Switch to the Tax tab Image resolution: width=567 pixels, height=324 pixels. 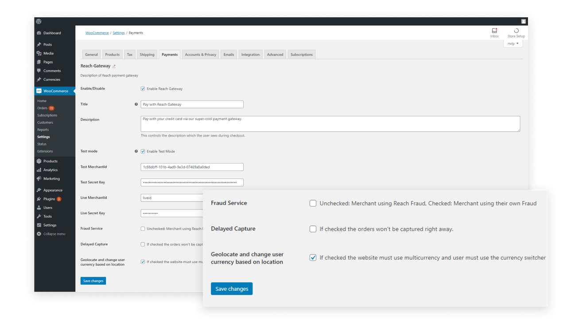click(x=129, y=54)
